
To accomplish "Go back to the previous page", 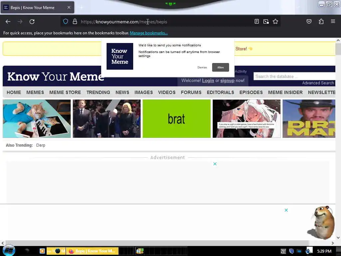I will pyautogui.click(x=8, y=22).
